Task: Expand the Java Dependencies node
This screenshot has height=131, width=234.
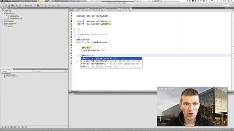Action: [3, 23]
